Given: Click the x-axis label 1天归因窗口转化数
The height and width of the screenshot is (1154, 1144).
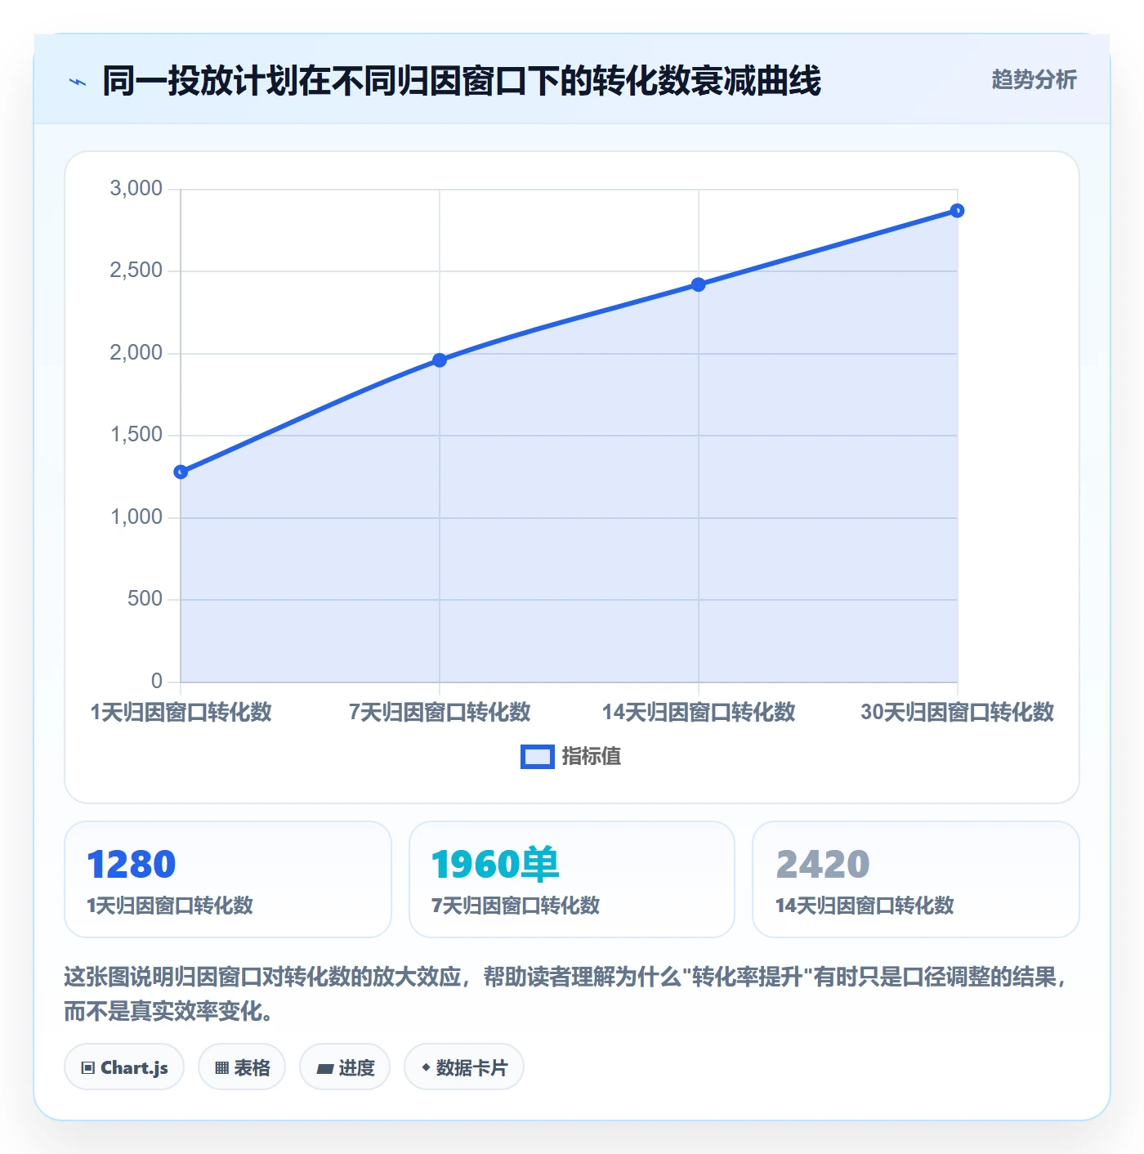Looking at the screenshot, I should pyautogui.click(x=181, y=712).
